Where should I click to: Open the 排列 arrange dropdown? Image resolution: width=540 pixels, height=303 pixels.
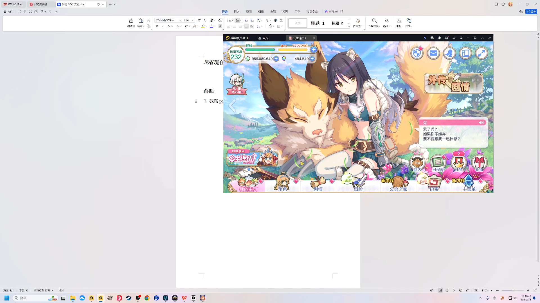coord(409,23)
